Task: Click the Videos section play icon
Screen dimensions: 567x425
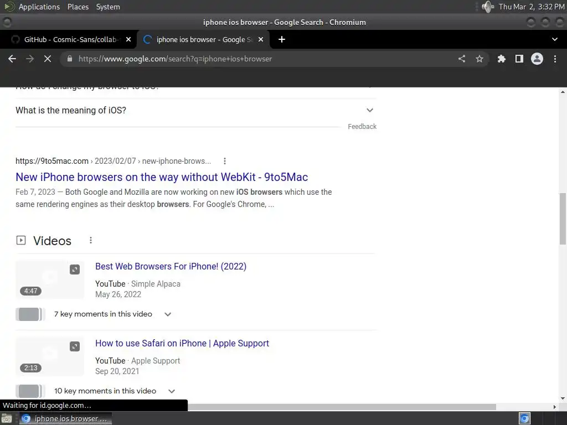Action: coord(21,240)
